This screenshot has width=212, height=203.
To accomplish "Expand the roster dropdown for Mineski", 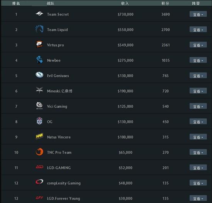I will click(198, 91).
